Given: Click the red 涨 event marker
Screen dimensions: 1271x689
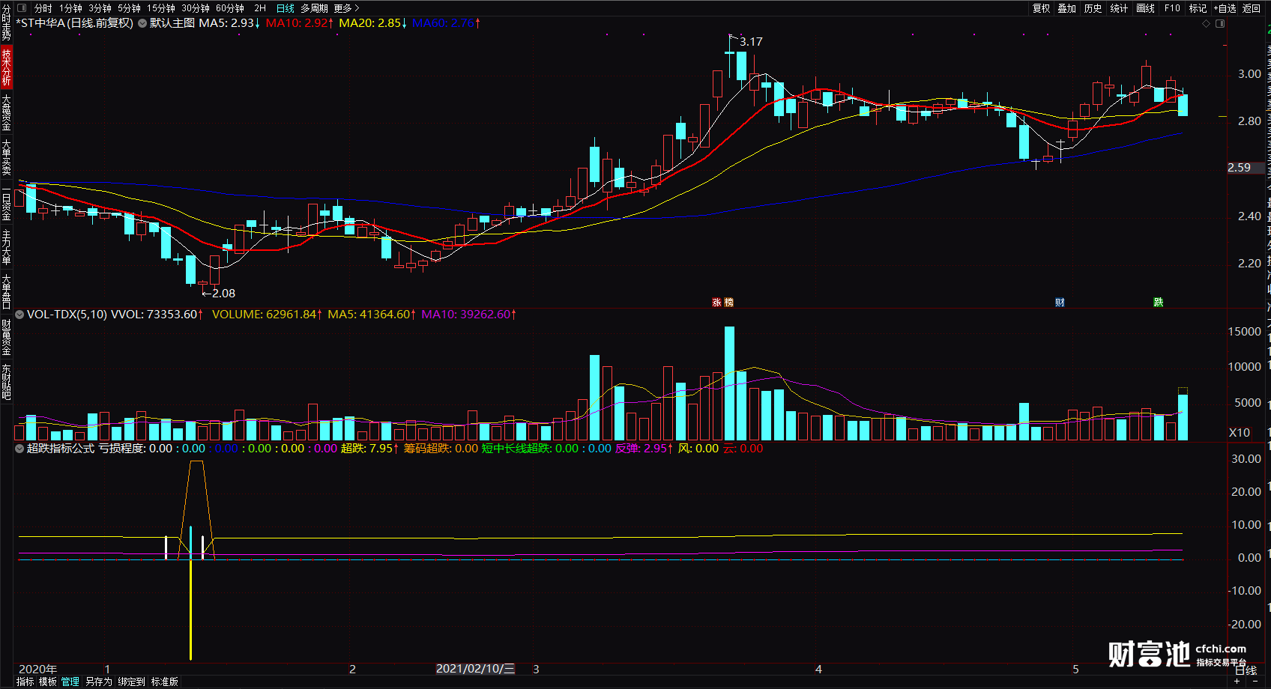Looking at the screenshot, I should (716, 303).
